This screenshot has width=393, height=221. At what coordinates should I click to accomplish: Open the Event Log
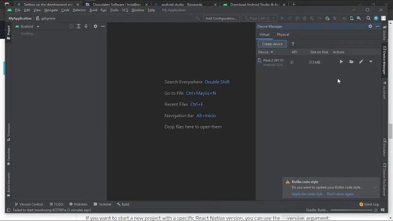point(368,204)
